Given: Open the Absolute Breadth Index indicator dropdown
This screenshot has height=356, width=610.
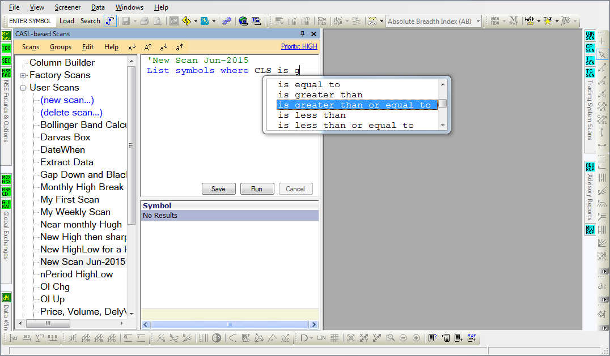Looking at the screenshot, I should [478, 22].
